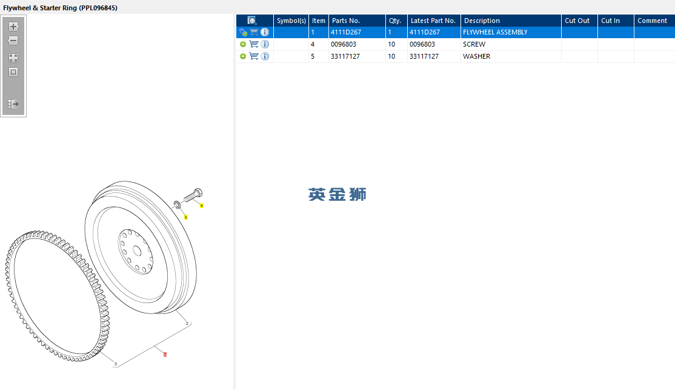
Task: Click green gear icon in SCREW row
Action: 243,44
